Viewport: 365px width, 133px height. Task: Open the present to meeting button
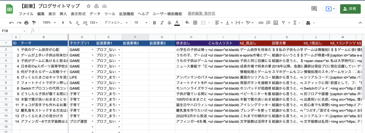click(330, 9)
